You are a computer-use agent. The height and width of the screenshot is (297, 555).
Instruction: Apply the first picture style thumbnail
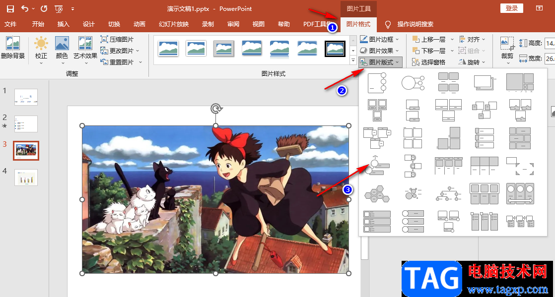168,49
